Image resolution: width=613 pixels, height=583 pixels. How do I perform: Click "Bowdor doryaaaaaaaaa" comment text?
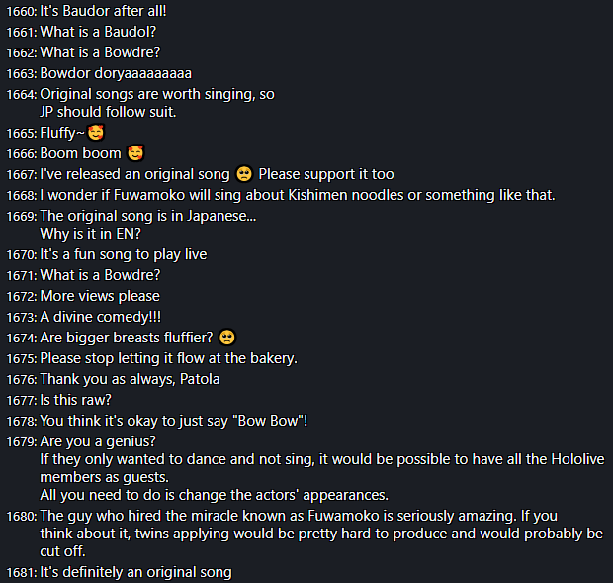(x=116, y=73)
